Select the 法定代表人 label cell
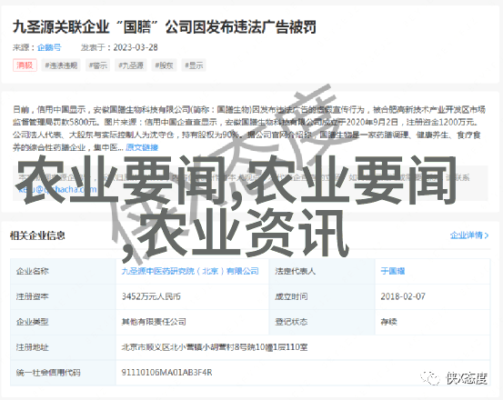Viewport: 503px width, 400px height. 322,271
